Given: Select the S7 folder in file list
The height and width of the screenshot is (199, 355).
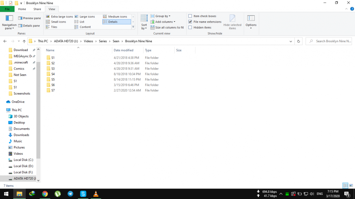Looking at the screenshot, I should [50, 91].
